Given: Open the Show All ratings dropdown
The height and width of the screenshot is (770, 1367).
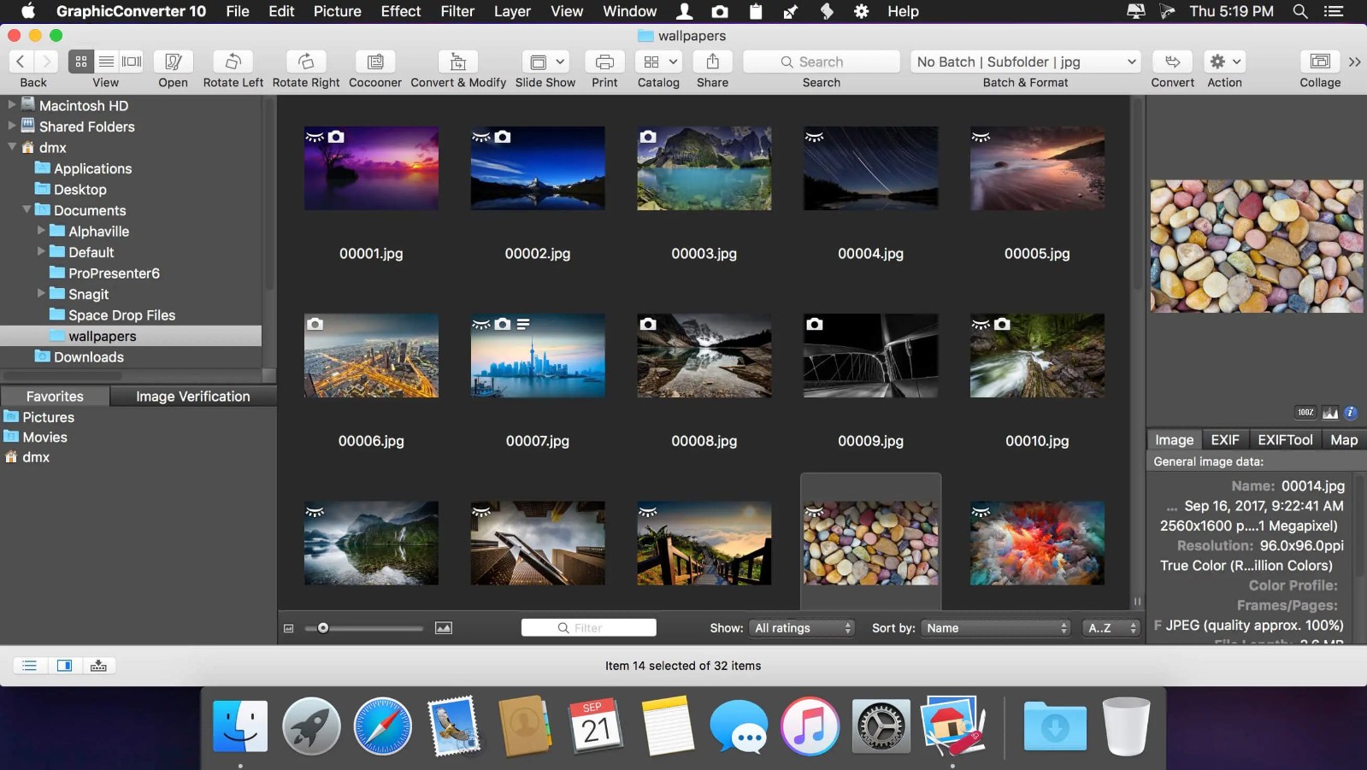Looking at the screenshot, I should (x=803, y=628).
